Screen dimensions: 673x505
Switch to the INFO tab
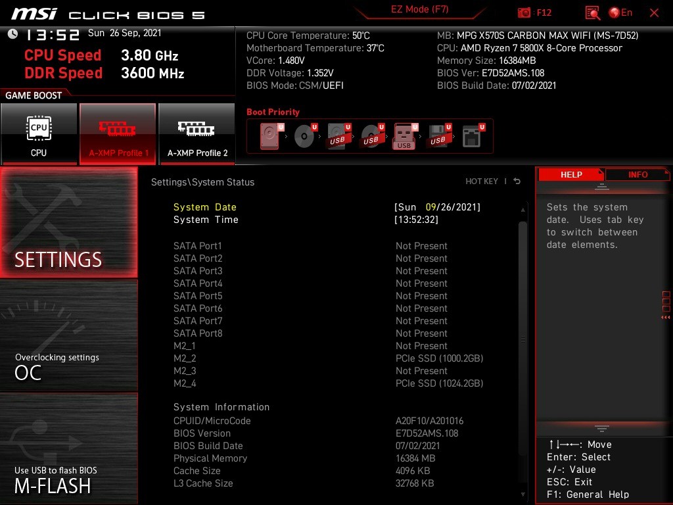pyautogui.click(x=637, y=174)
